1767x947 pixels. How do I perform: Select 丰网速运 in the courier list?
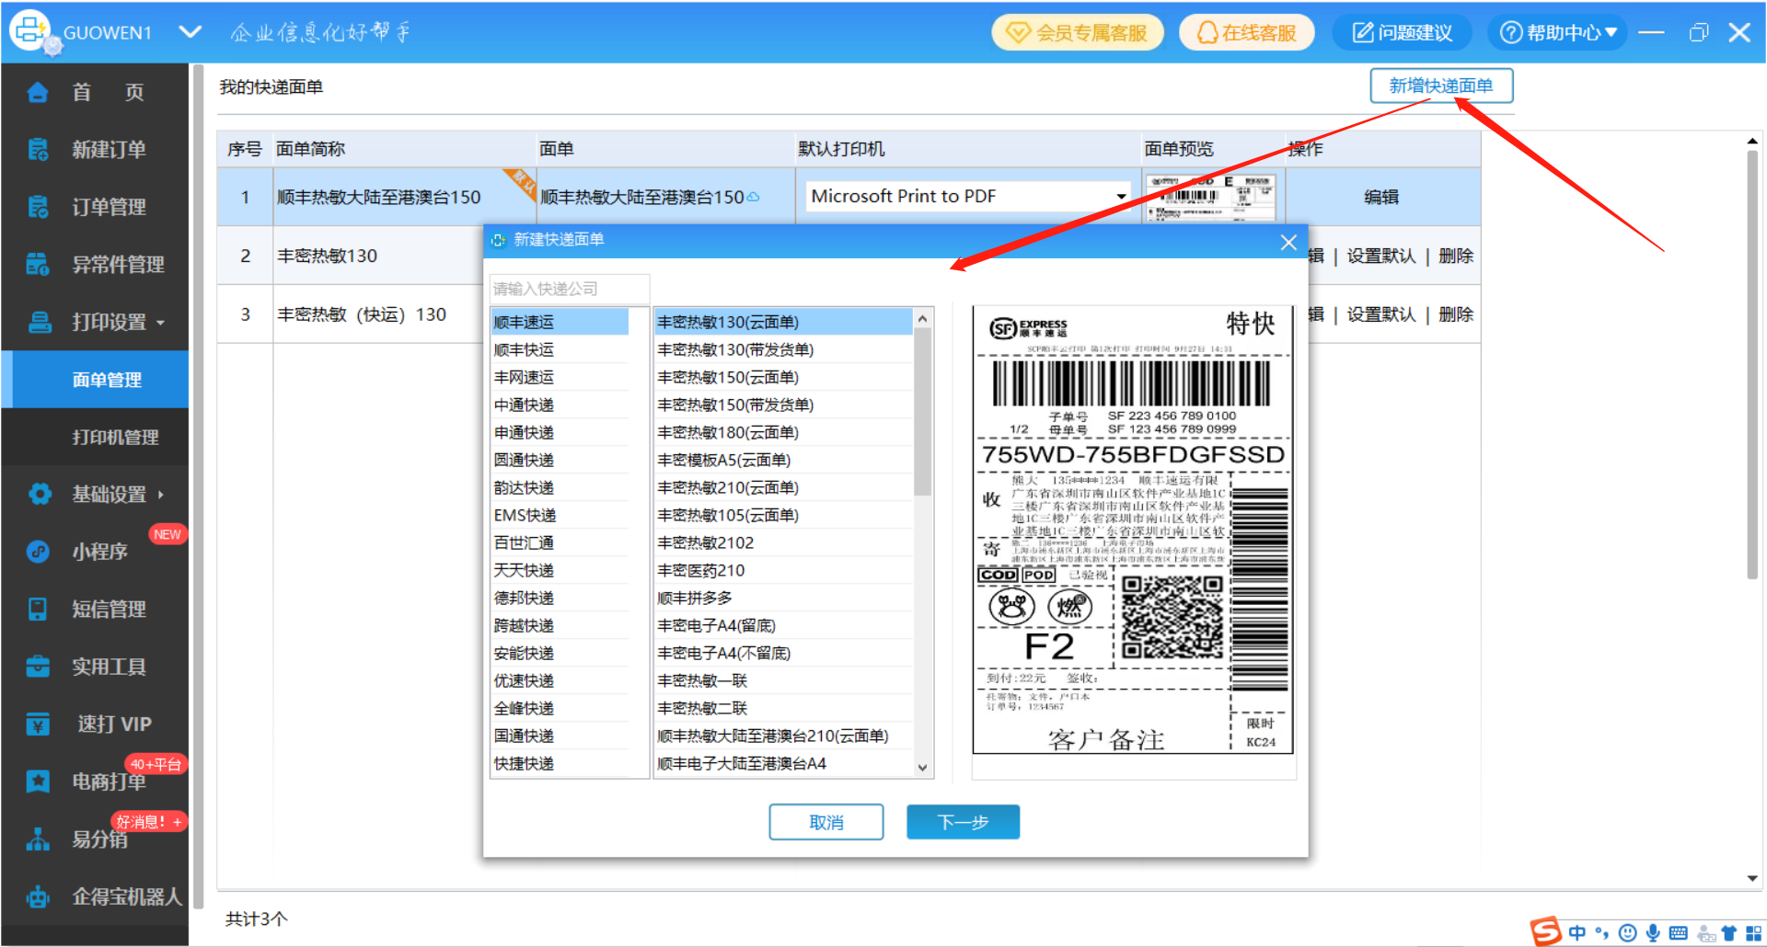560,377
